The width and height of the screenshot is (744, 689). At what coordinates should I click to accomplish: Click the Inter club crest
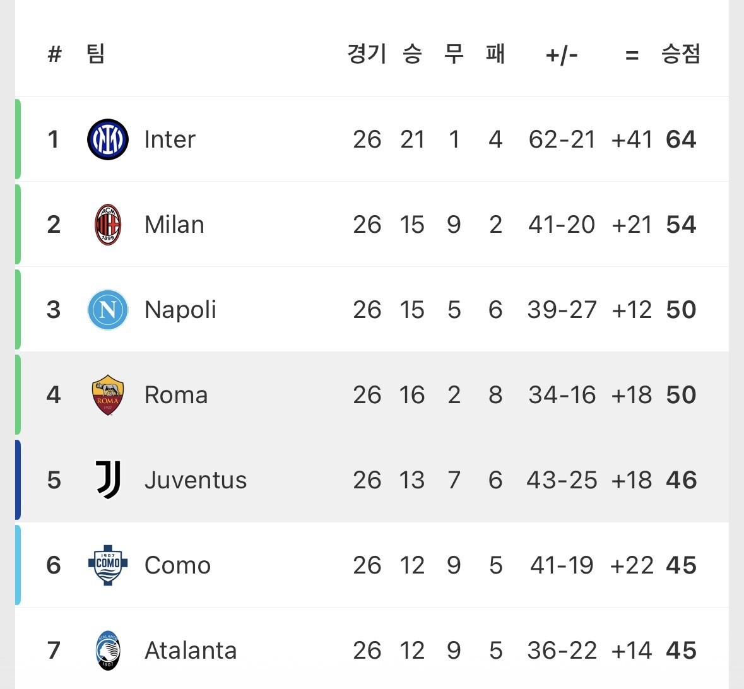[108, 139]
